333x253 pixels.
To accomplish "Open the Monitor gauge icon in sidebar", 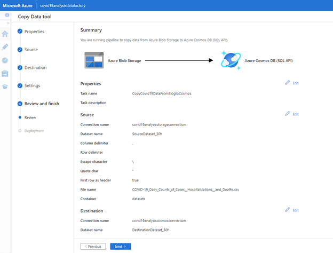I will pyautogui.click(x=5, y=60).
